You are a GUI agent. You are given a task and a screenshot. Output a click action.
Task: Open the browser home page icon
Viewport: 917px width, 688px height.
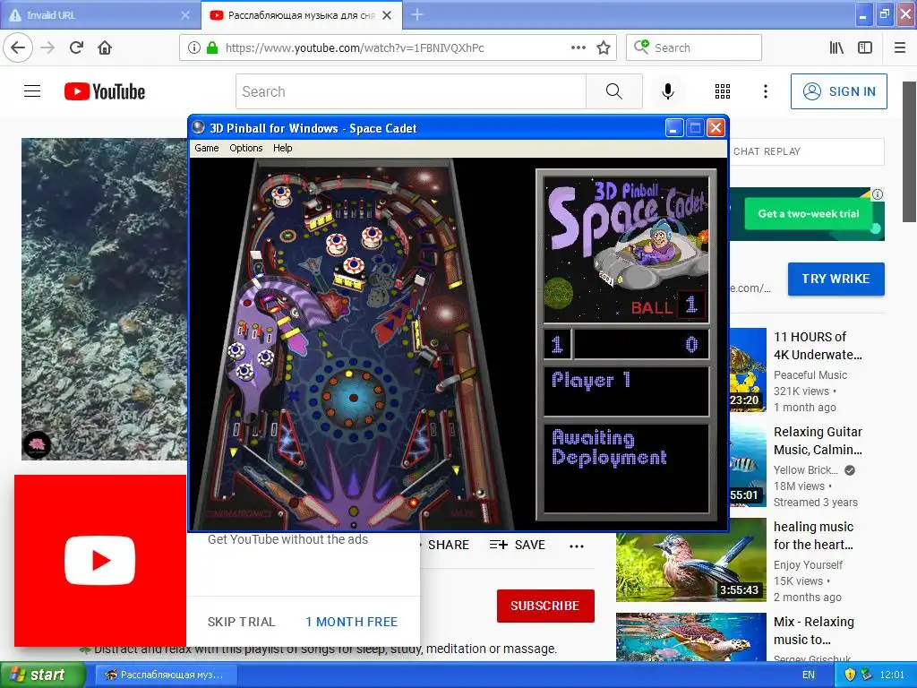pos(105,47)
